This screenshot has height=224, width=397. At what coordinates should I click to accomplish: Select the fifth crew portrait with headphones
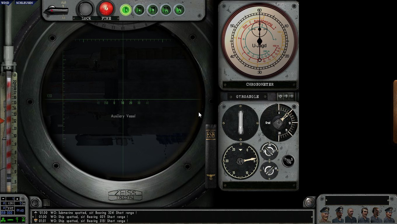pos(376,215)
